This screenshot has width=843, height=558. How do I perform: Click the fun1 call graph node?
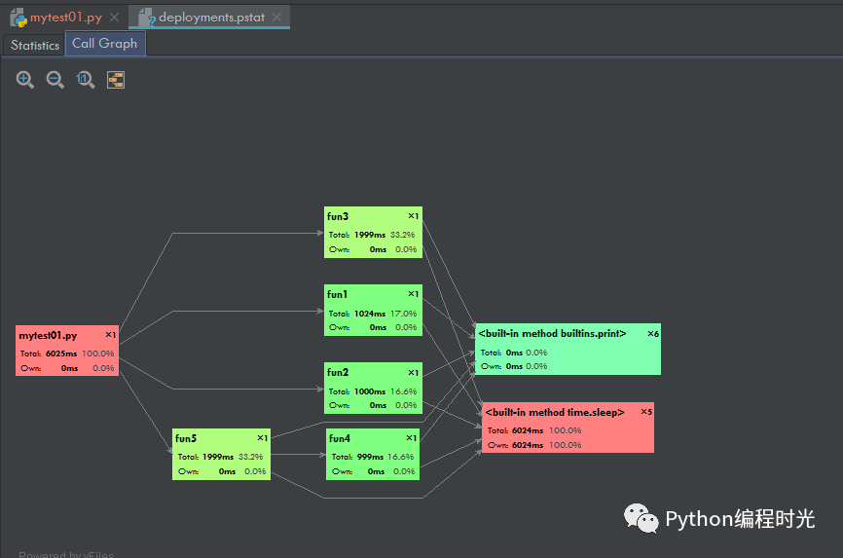coord(373,311)
